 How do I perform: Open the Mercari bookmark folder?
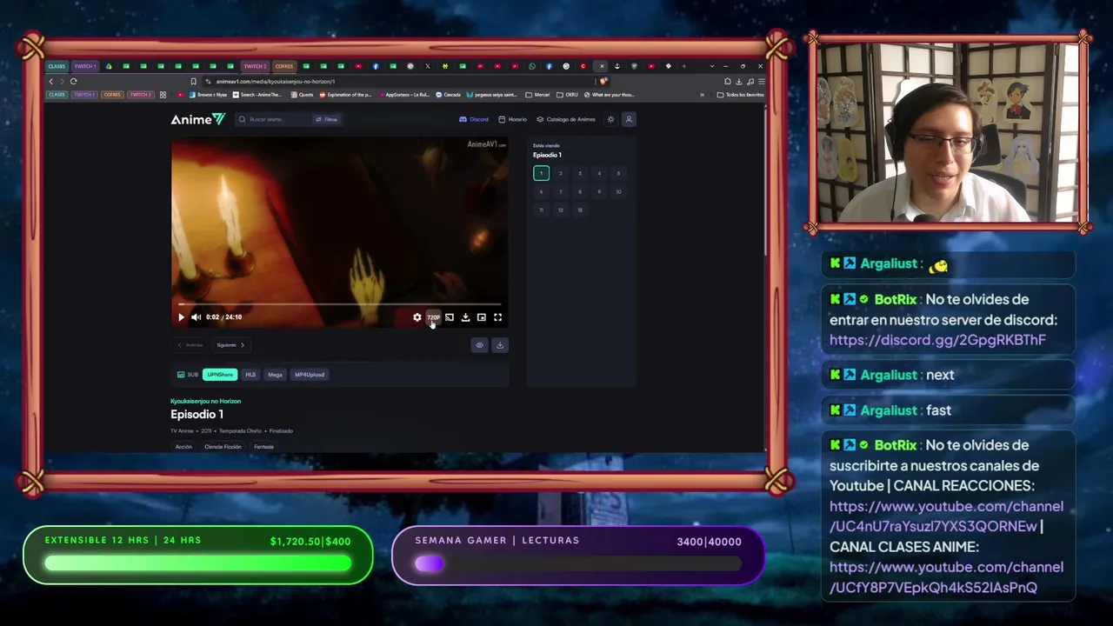click(537, 95)
